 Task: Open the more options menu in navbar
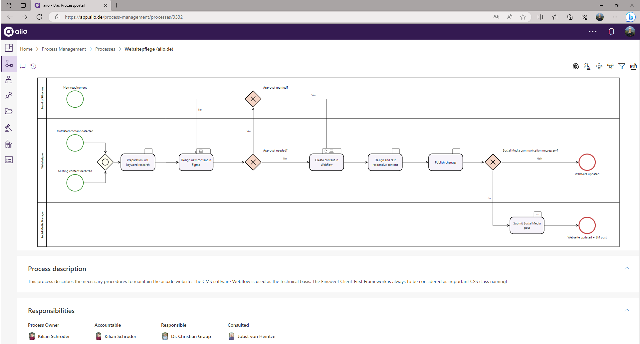(x=593, y=31)
